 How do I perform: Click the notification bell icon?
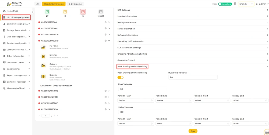(257, 4)
